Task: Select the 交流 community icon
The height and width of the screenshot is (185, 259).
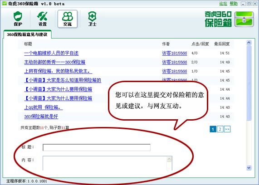Action: pyautogui.click(x=68, y=19)
